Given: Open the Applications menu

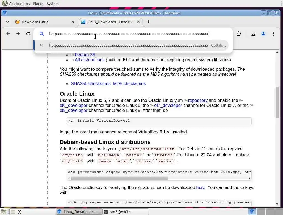Looking at the screenshot, I should (19, 4).
